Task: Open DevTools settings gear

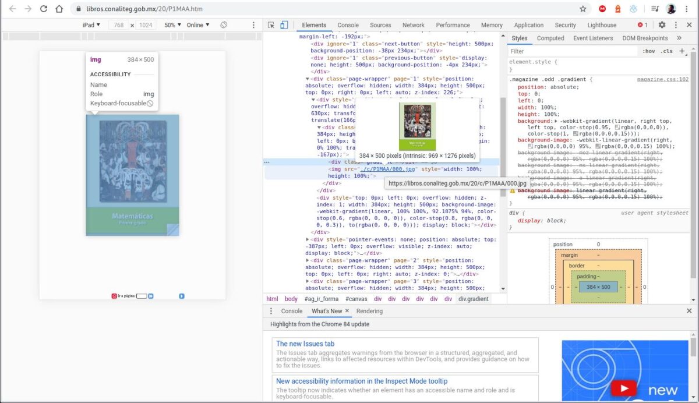Action: (662, 25)
